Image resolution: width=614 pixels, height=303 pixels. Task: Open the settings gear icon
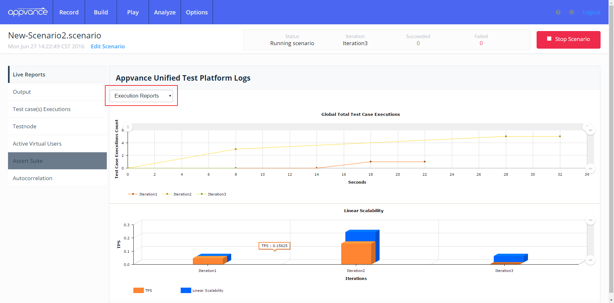click(x=572, y=12)
